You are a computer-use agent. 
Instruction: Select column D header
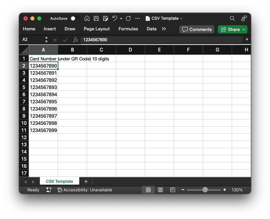[130, 50]
